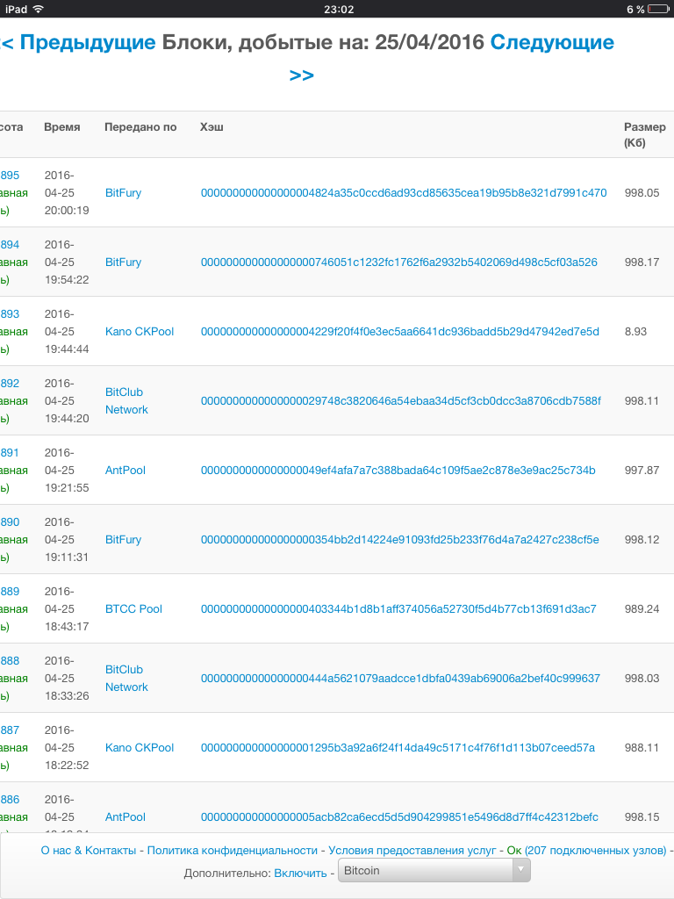Open the BTCC Pool relayed-by link
The image size is (674, 899).
click(x=133, y=609)
